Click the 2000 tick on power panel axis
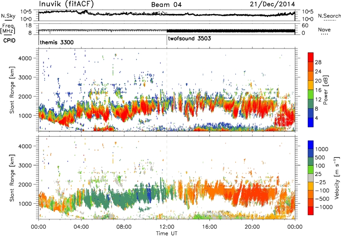The image size is (341, 236). coord(25,96)
